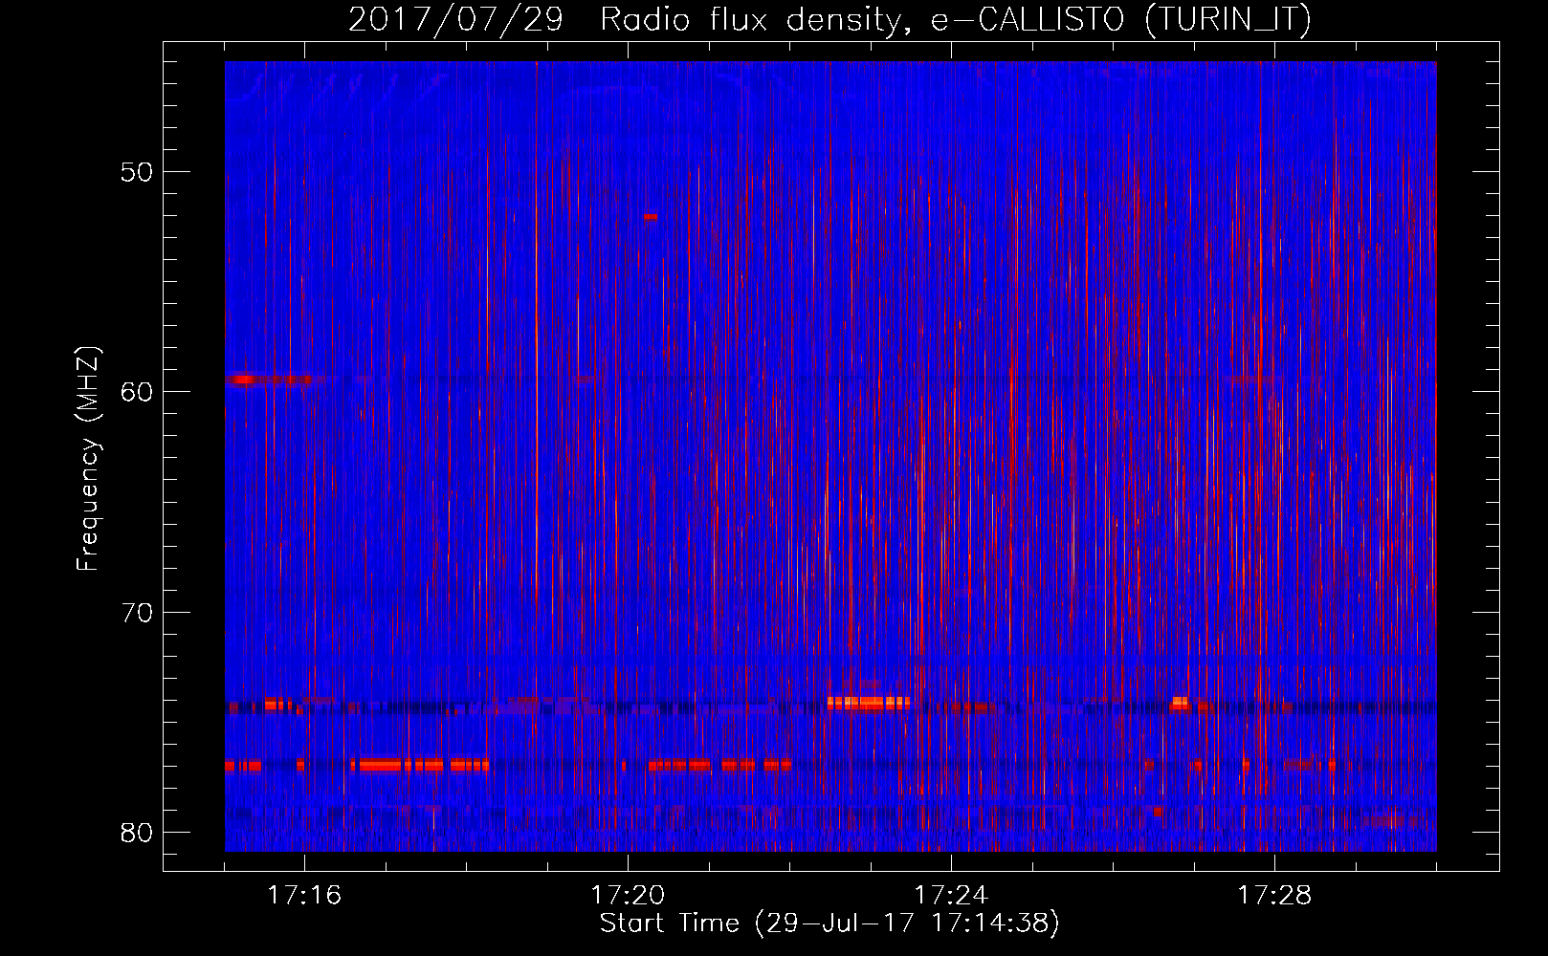Click the 17:16 time tick label
The width and height of the screenshot is (1548, 956).
pyautogui.click(x=304, y=896)
